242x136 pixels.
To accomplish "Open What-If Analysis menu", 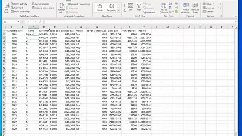I will 186,8.
